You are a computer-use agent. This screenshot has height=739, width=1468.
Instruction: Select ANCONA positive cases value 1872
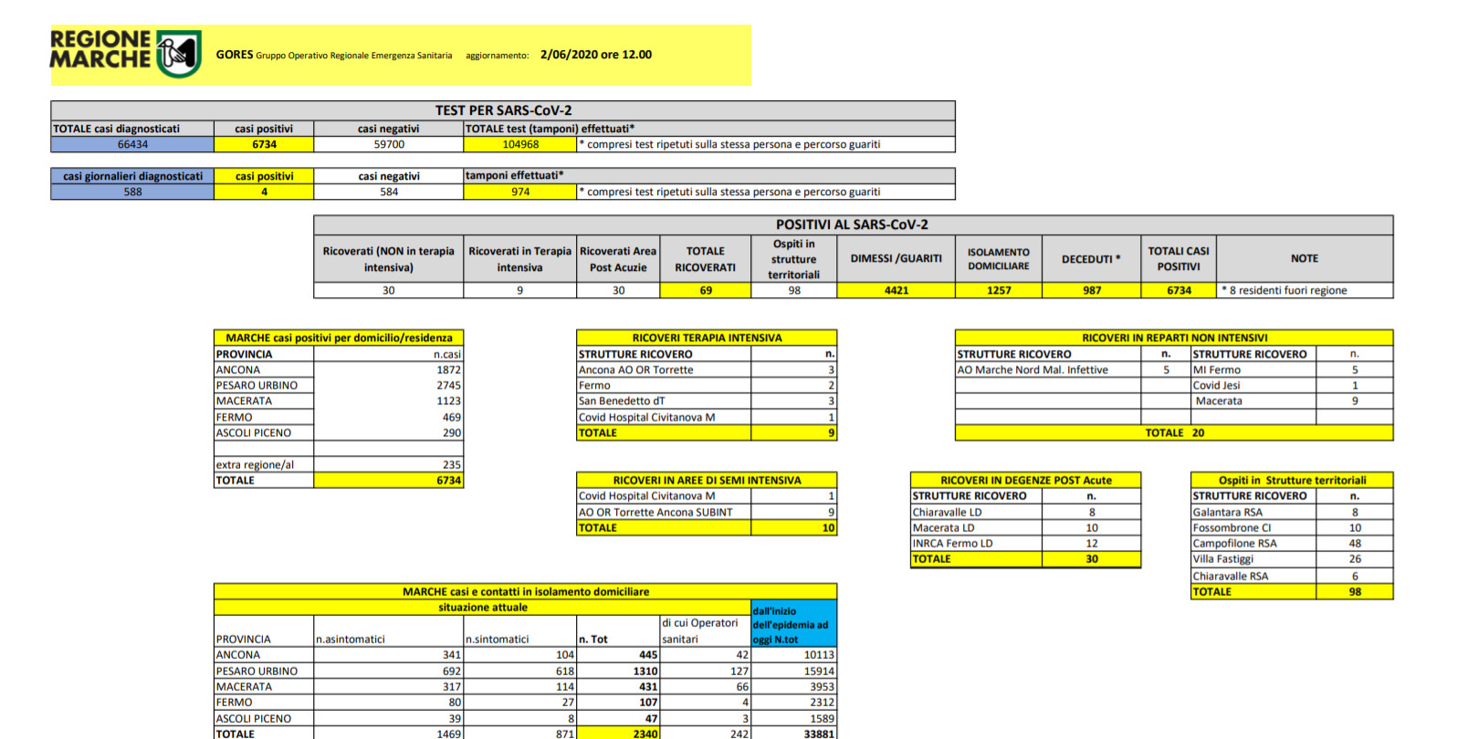click(x=448, y=369)
